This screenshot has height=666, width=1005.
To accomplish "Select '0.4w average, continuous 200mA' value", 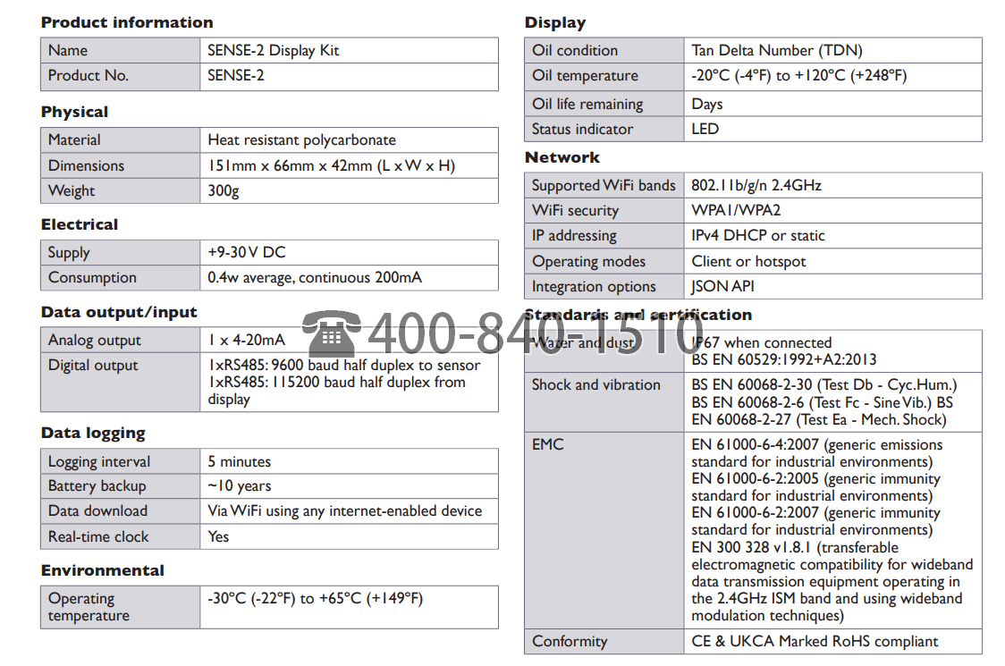I will (x=315, y=277).
